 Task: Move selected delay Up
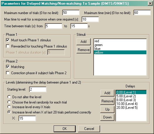pyautogui.click(x=107, y=109)
